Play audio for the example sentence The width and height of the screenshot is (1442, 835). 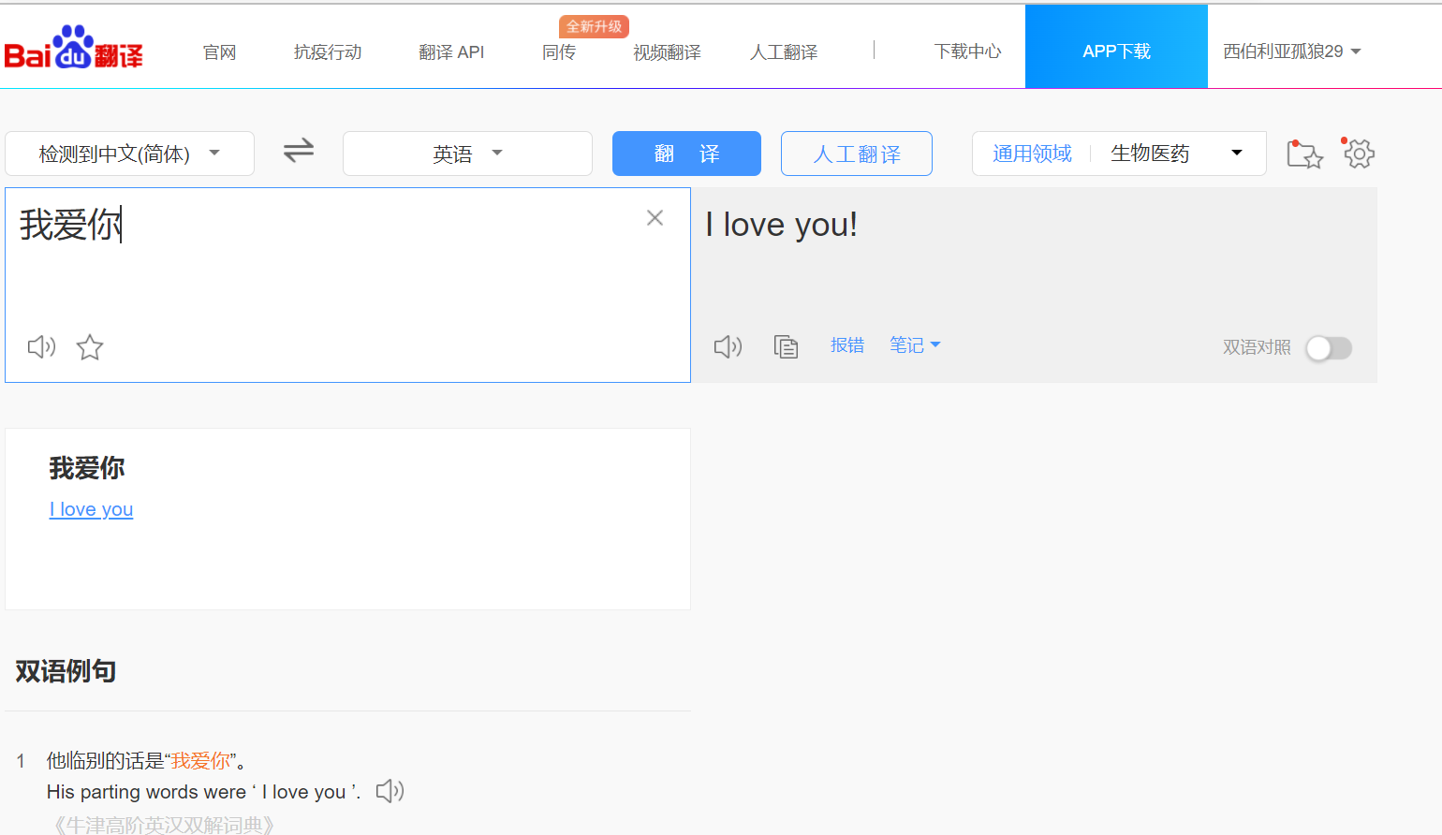point(390,791)
